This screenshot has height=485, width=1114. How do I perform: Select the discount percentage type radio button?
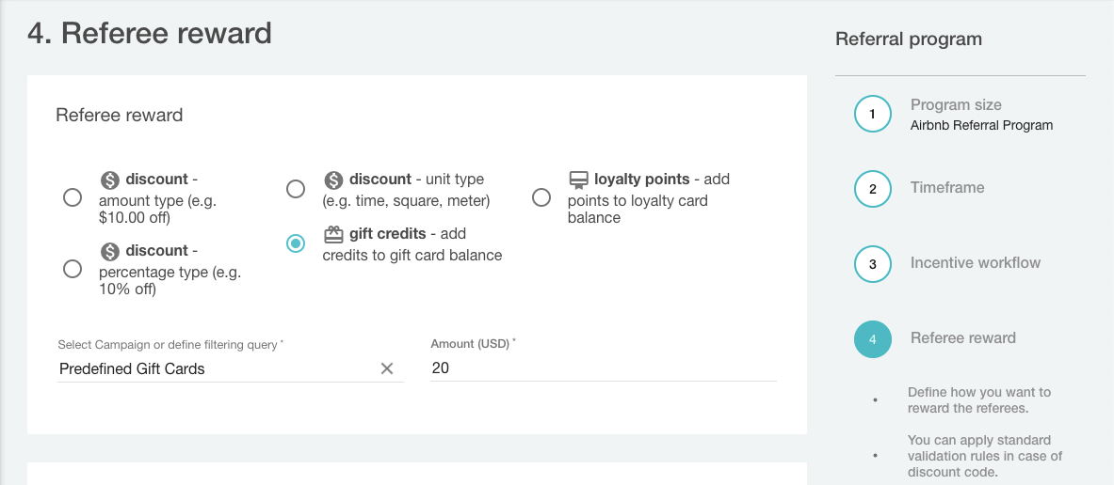pyautogui.click(x=72, y=269)
